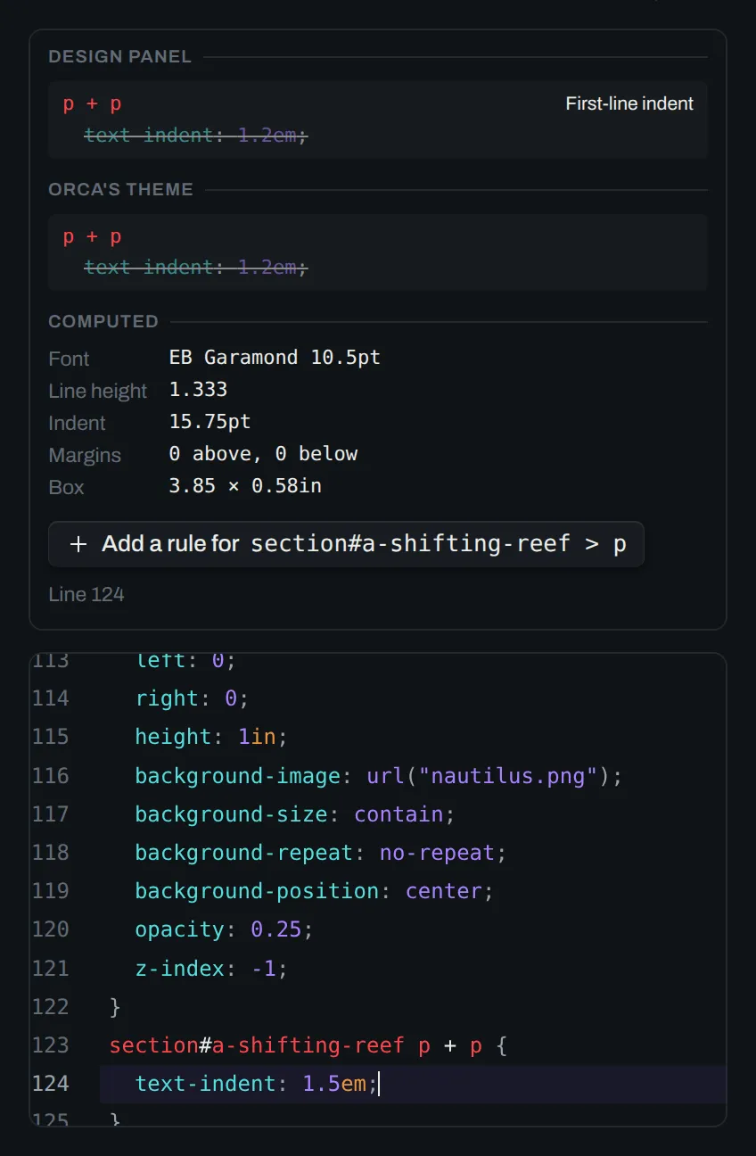Place cursor in the height: 1in; line
The image size is (756, 1156).
click(211, 736)
